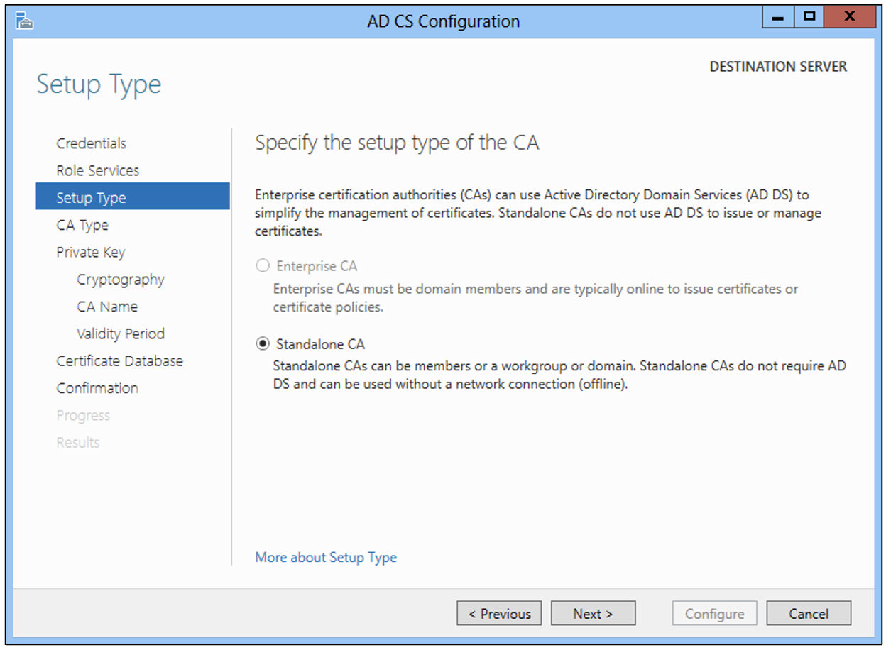Click the AD CS Configuration title bar icon
Viewport: 886px width, 650px height.
coord(26,21)
